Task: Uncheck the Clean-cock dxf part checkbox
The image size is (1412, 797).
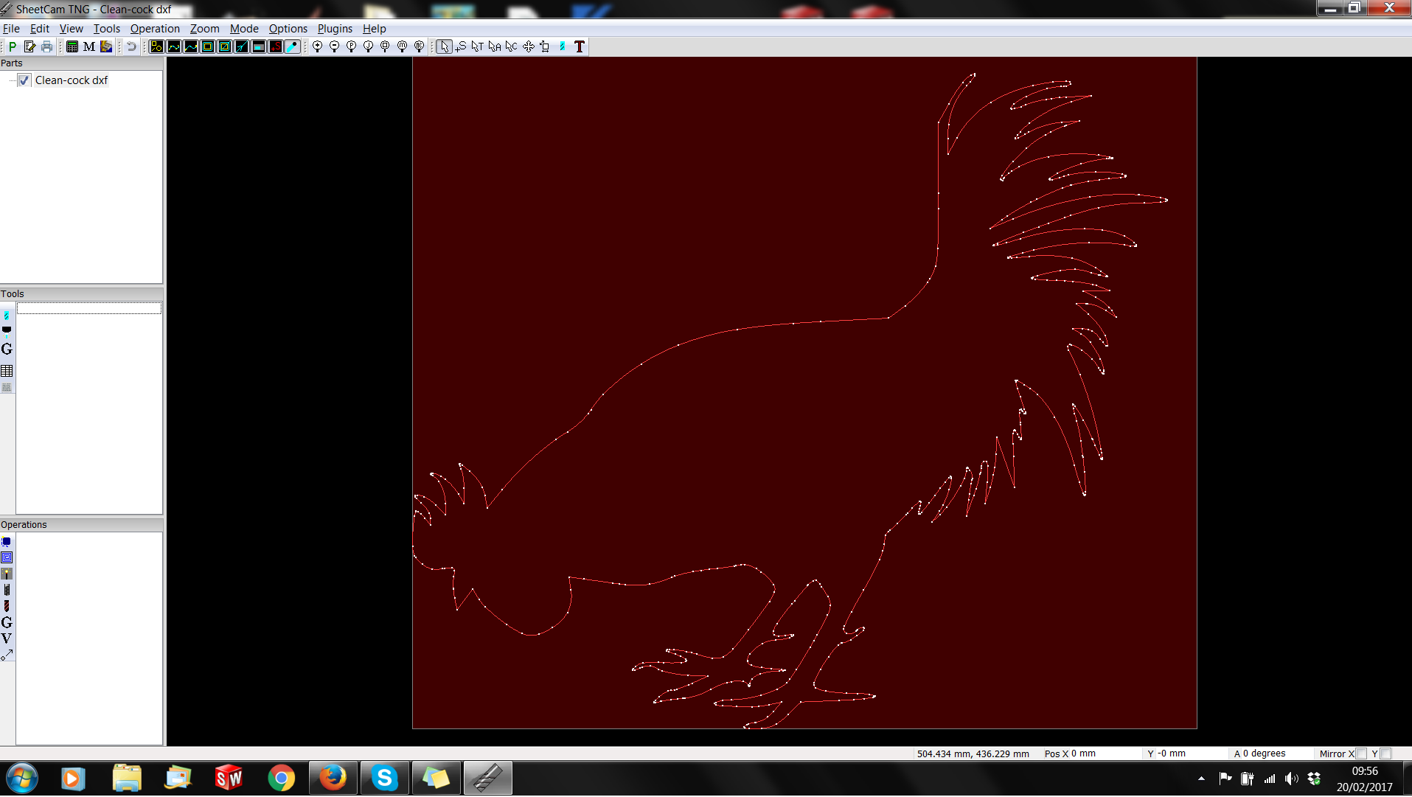Action: click(x=24, y=80)
